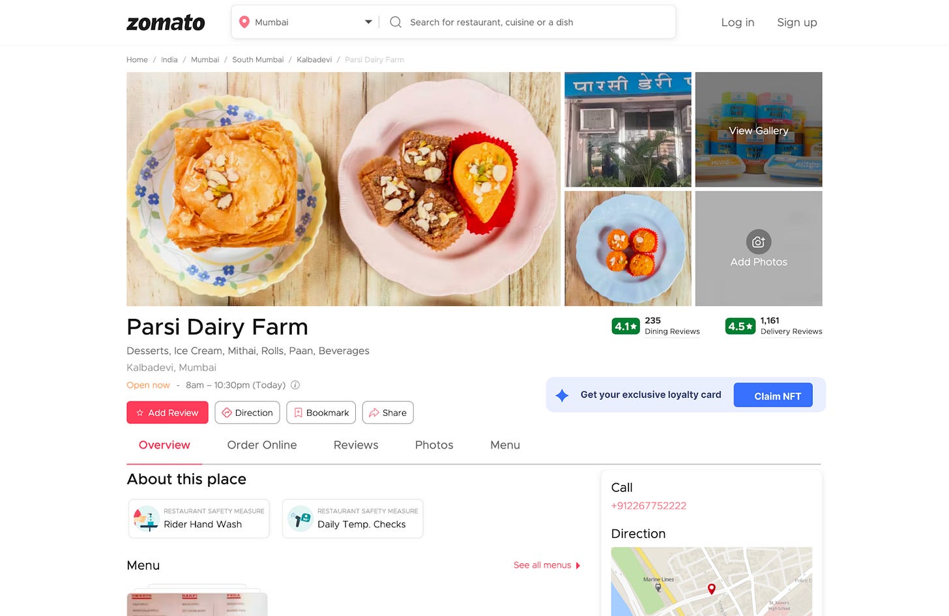Click the Add Photos camera icon
This screenshot has width=949, height=616.
759,242
